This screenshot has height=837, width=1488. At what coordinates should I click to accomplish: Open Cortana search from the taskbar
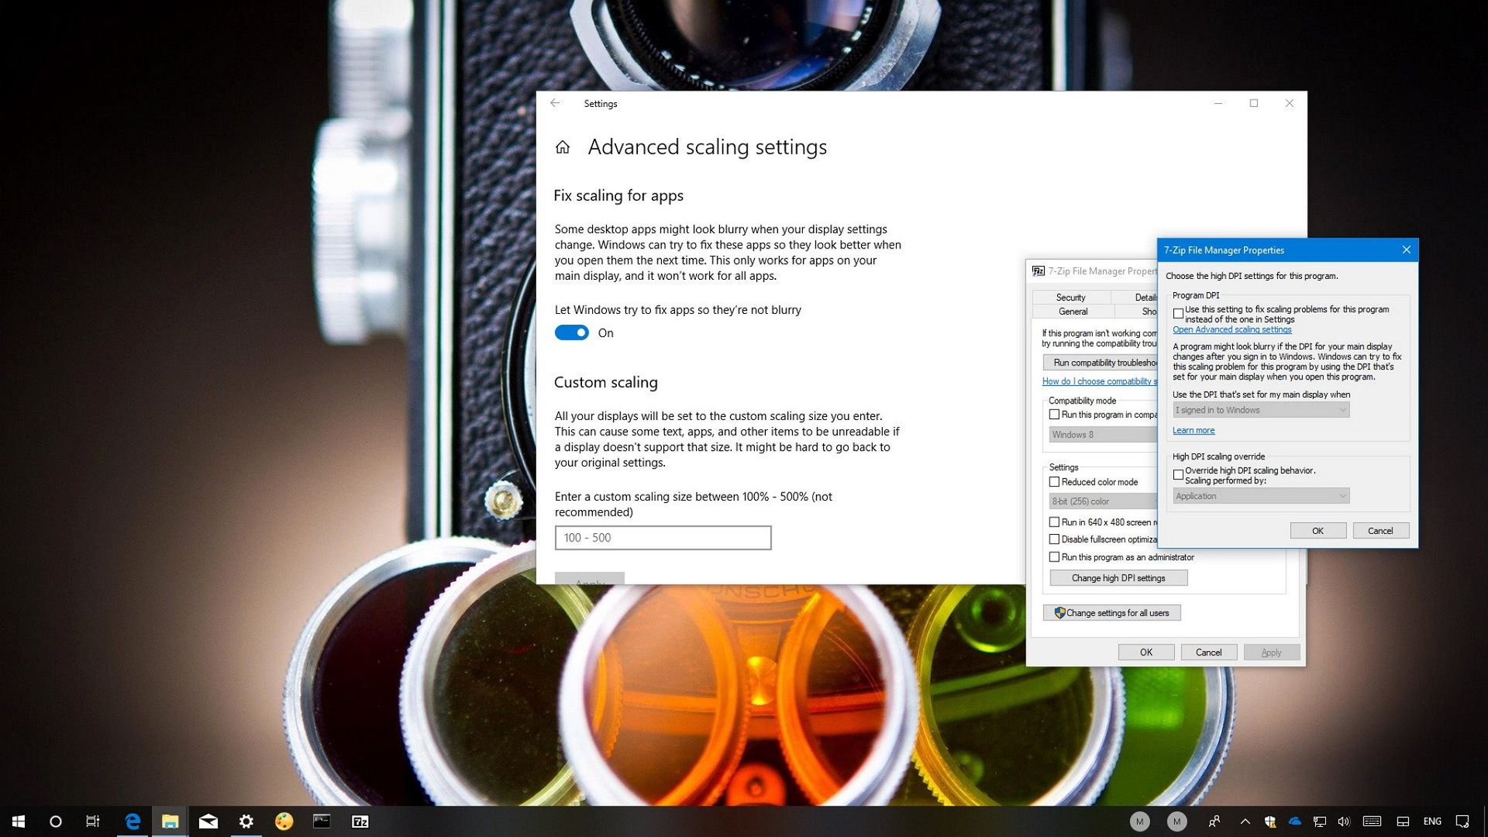point(55,821)
